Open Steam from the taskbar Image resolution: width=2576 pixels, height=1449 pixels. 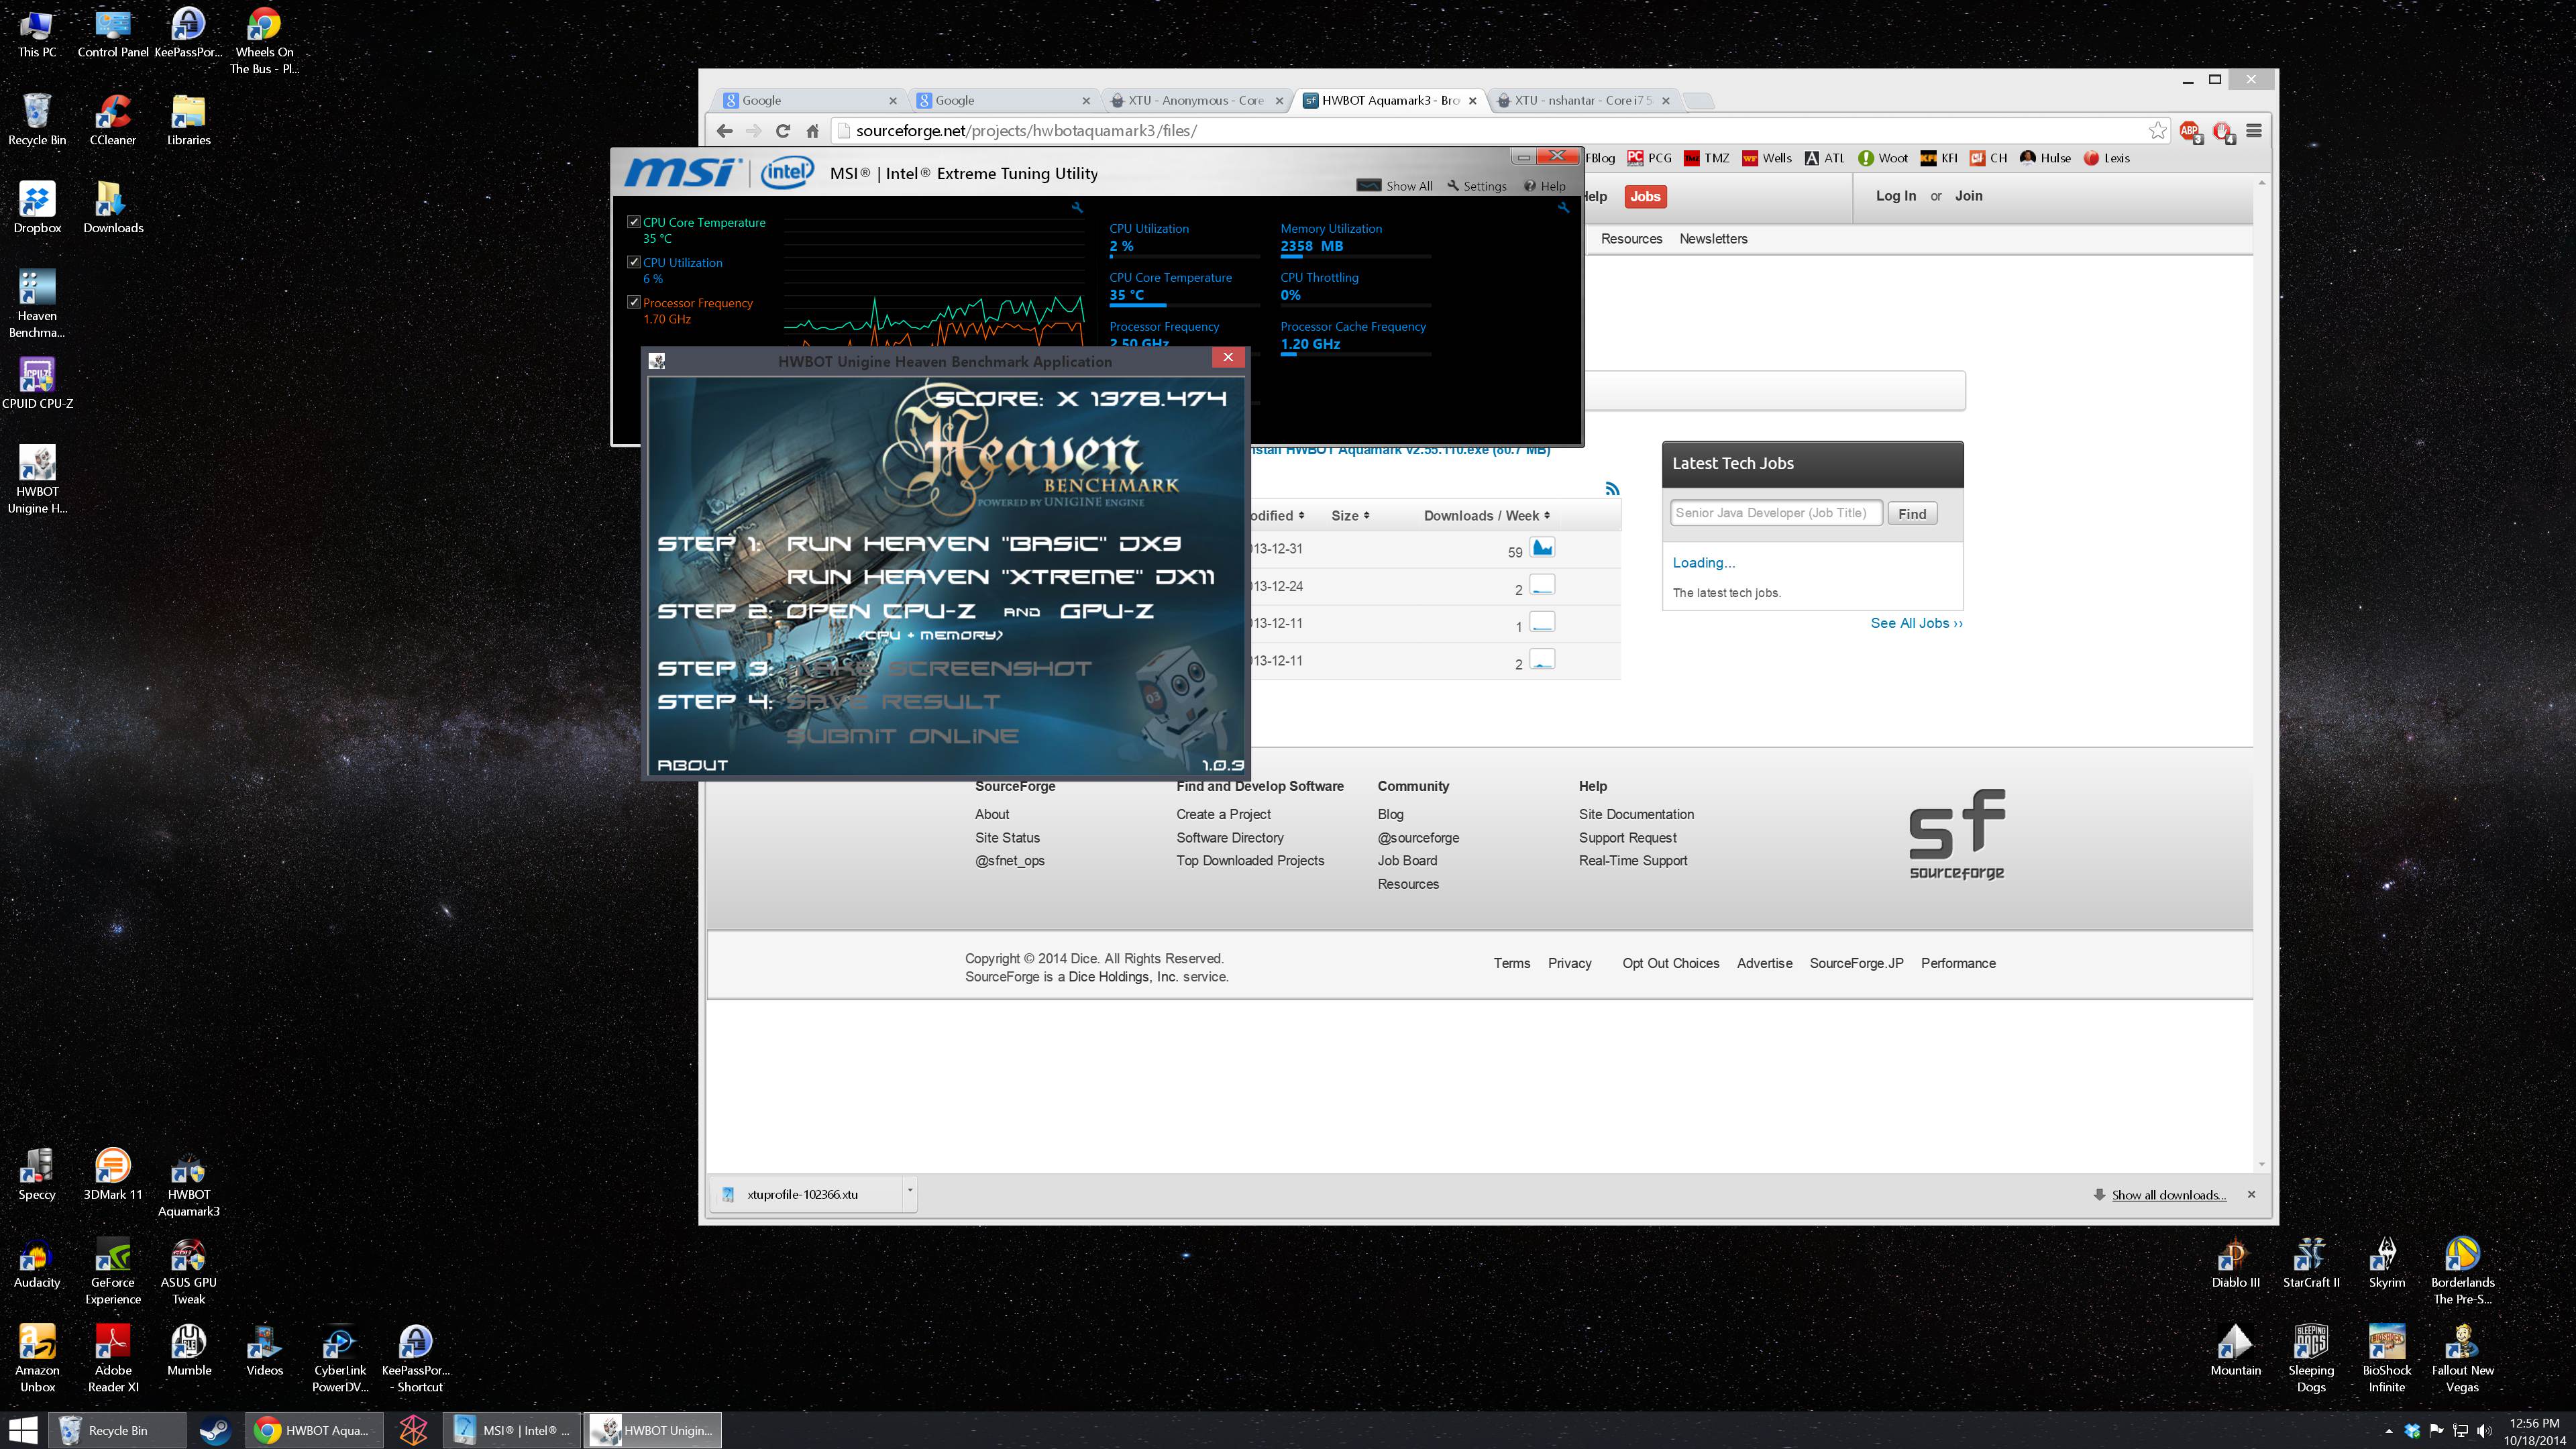[214, 1430]
